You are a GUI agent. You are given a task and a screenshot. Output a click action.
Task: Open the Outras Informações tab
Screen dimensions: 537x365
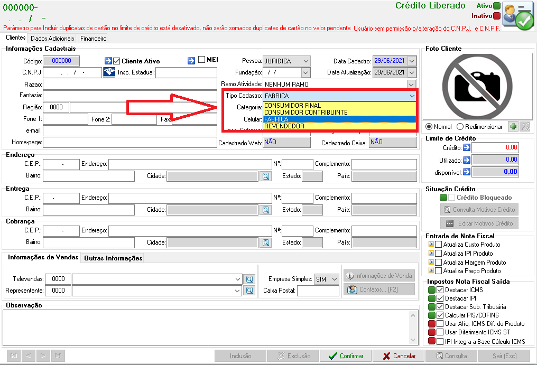tap(113, 258)
